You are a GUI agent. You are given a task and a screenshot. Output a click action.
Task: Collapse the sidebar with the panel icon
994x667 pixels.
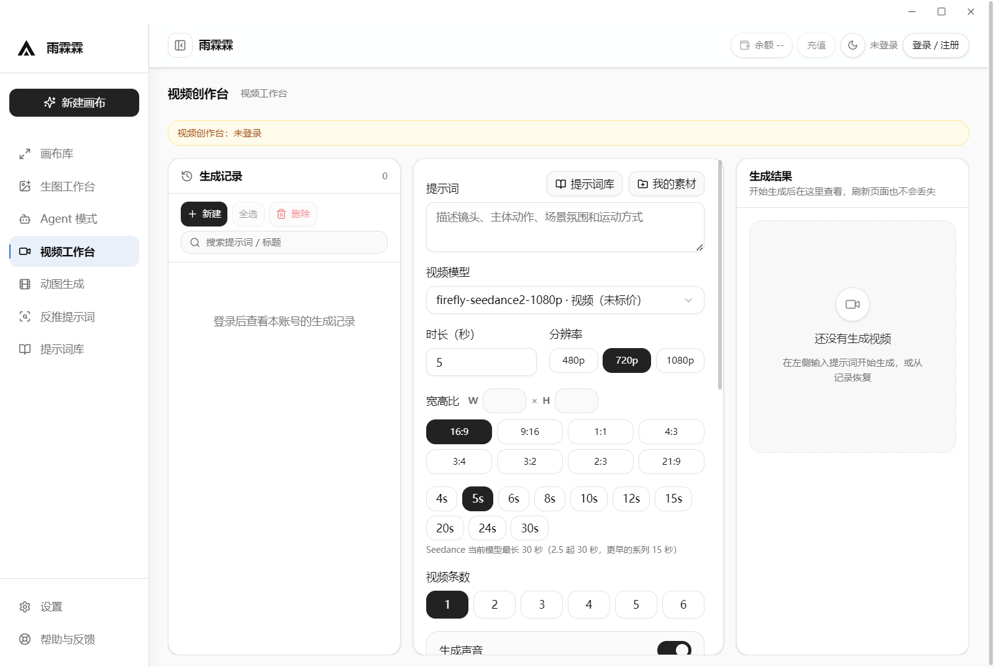(x=180, y=45)
